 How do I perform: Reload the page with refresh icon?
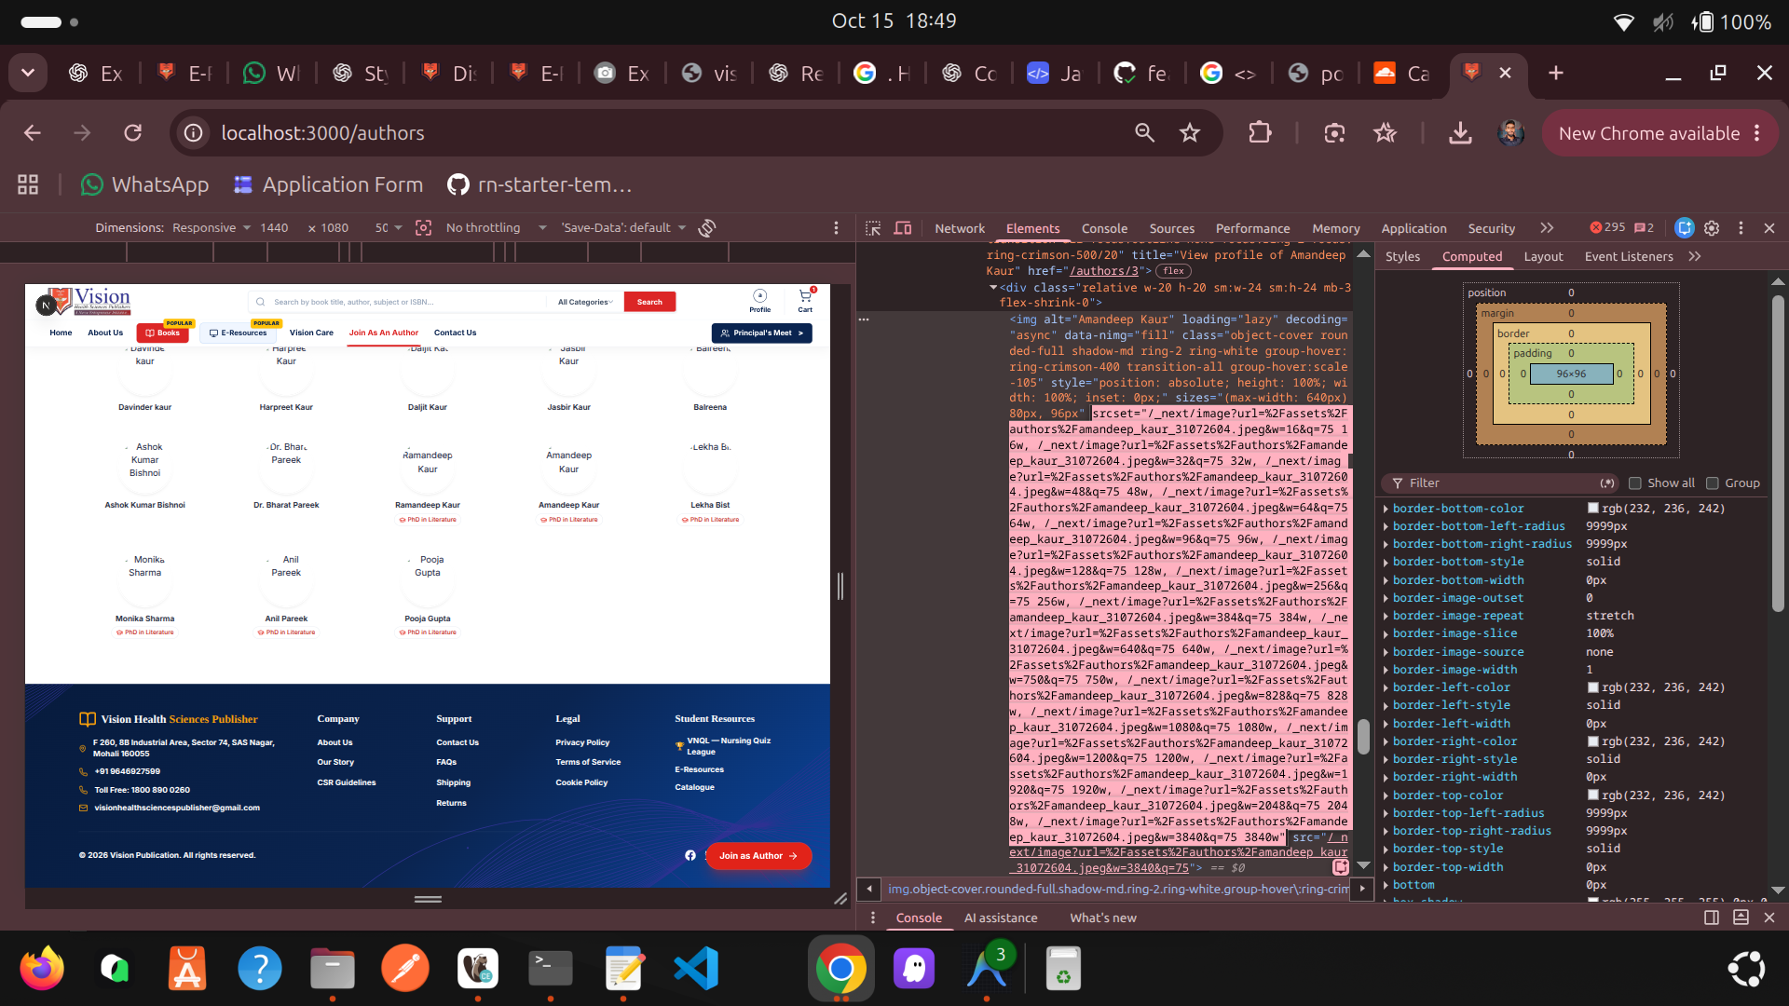[x=133, y=133]
